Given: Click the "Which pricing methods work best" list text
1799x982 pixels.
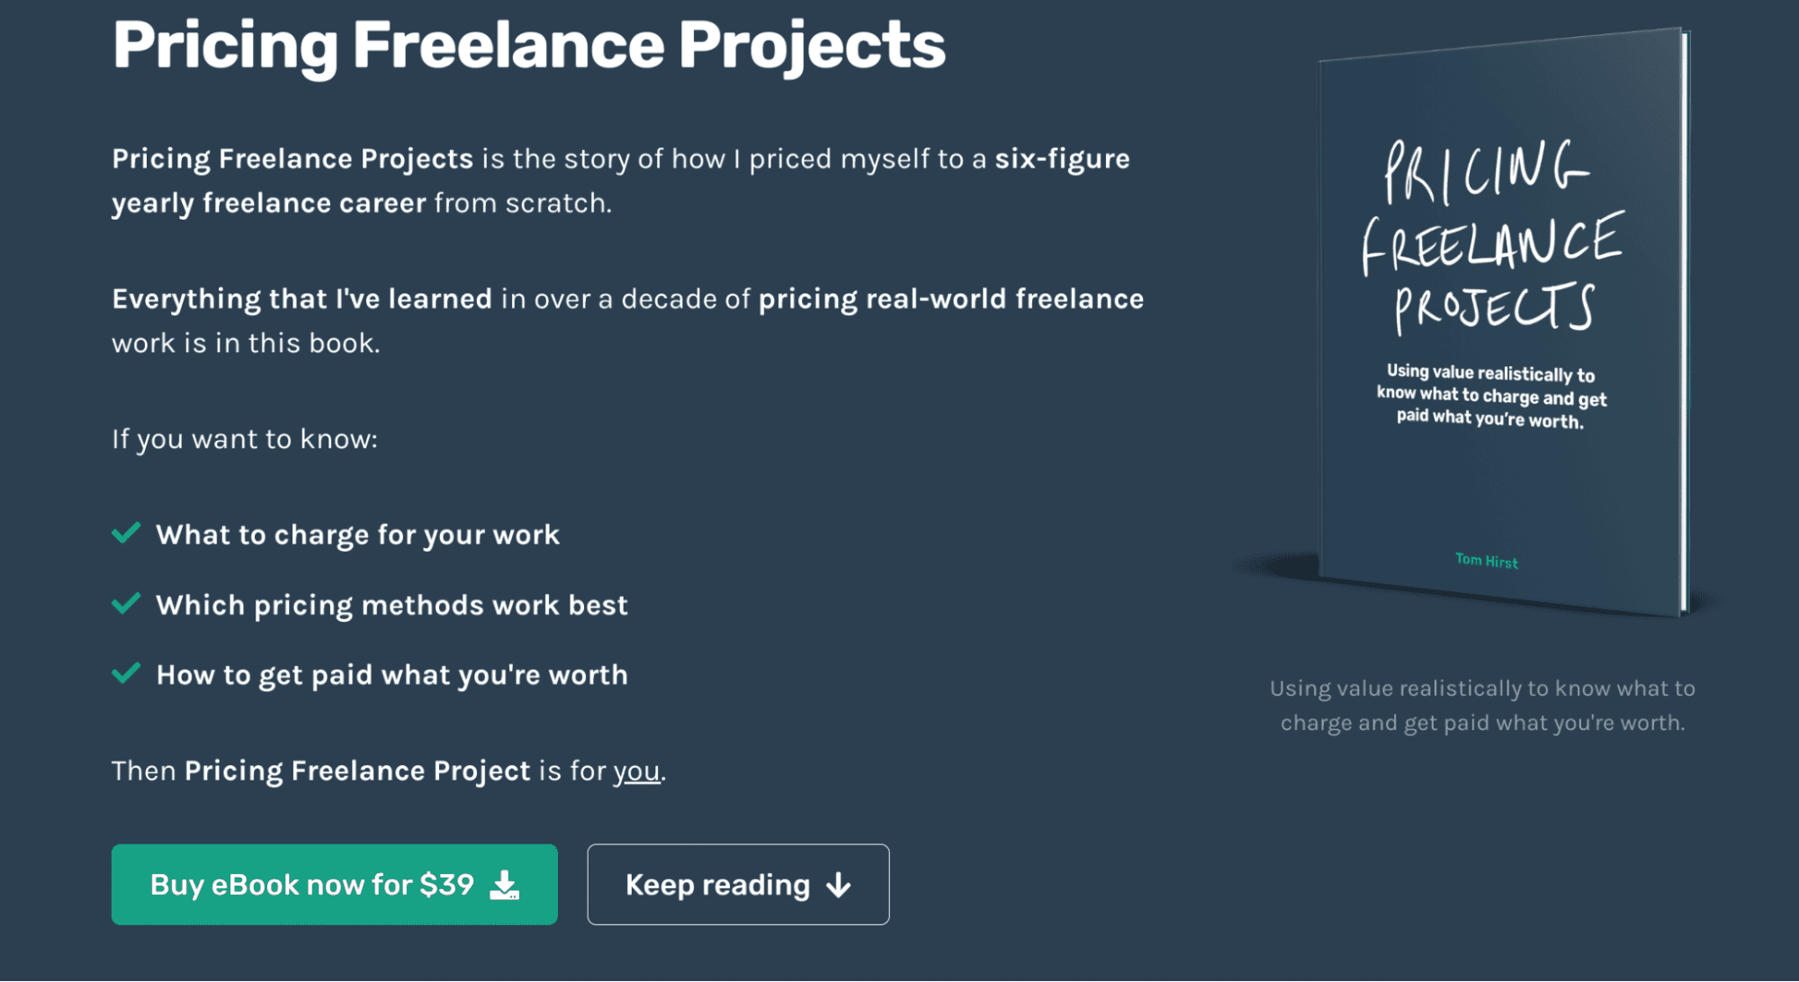Looking at the screenshot, I should 391,605.
